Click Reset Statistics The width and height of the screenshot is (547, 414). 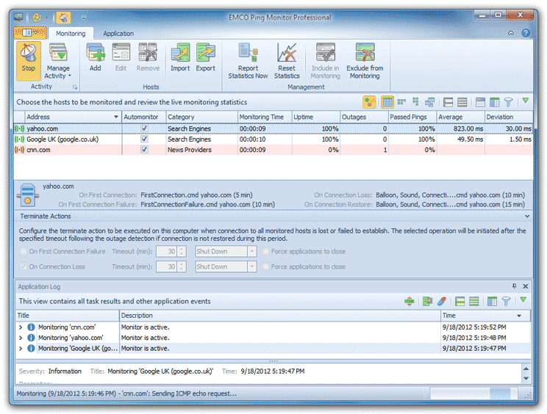287,61
